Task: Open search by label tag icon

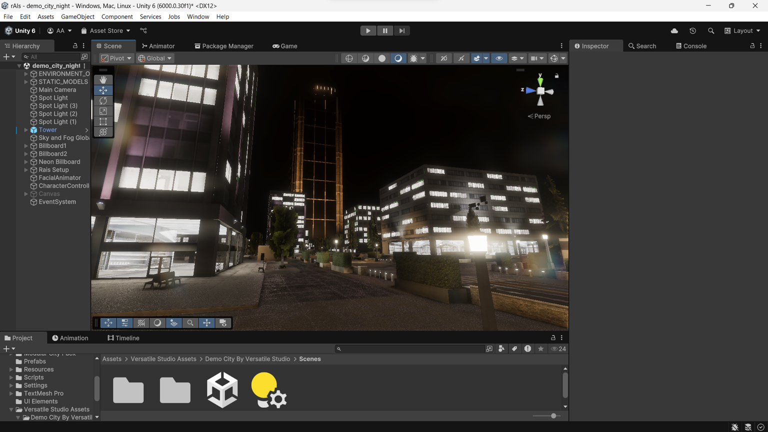Action: tap(514, 349)
